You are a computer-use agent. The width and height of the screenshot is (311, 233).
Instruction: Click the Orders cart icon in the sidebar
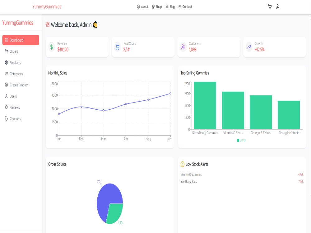pos(6,51)
